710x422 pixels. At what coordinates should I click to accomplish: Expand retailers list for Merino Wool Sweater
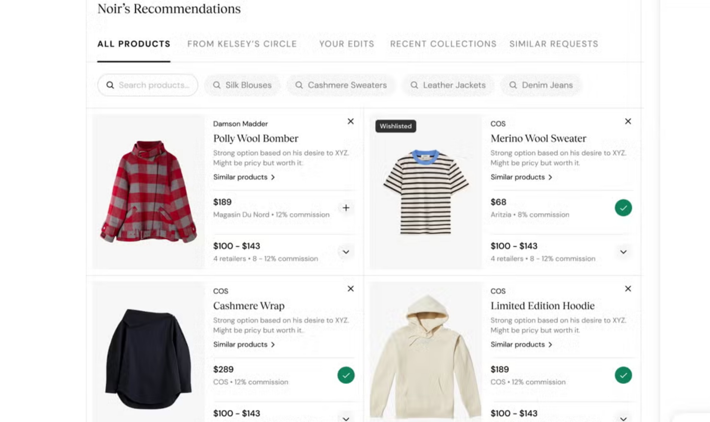(x=623, y=252)
